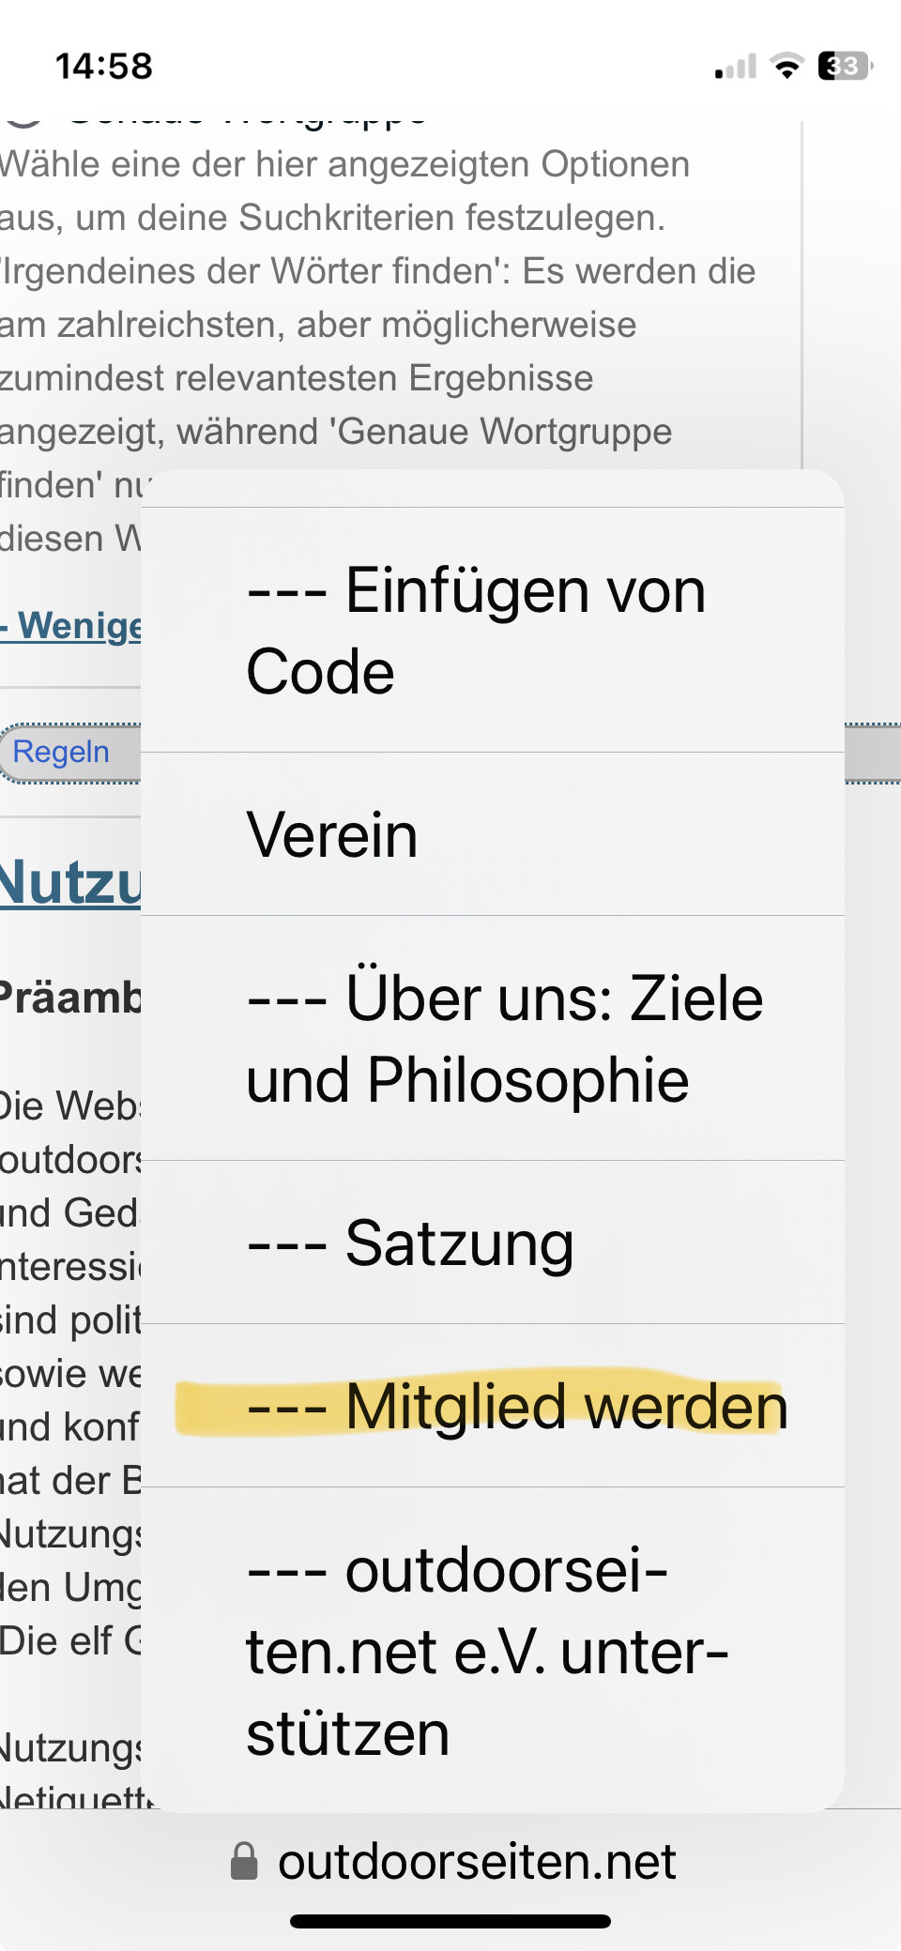Tap the lock icon beside the URL
Screen dimensions: 901x1951
point(244,1861)
